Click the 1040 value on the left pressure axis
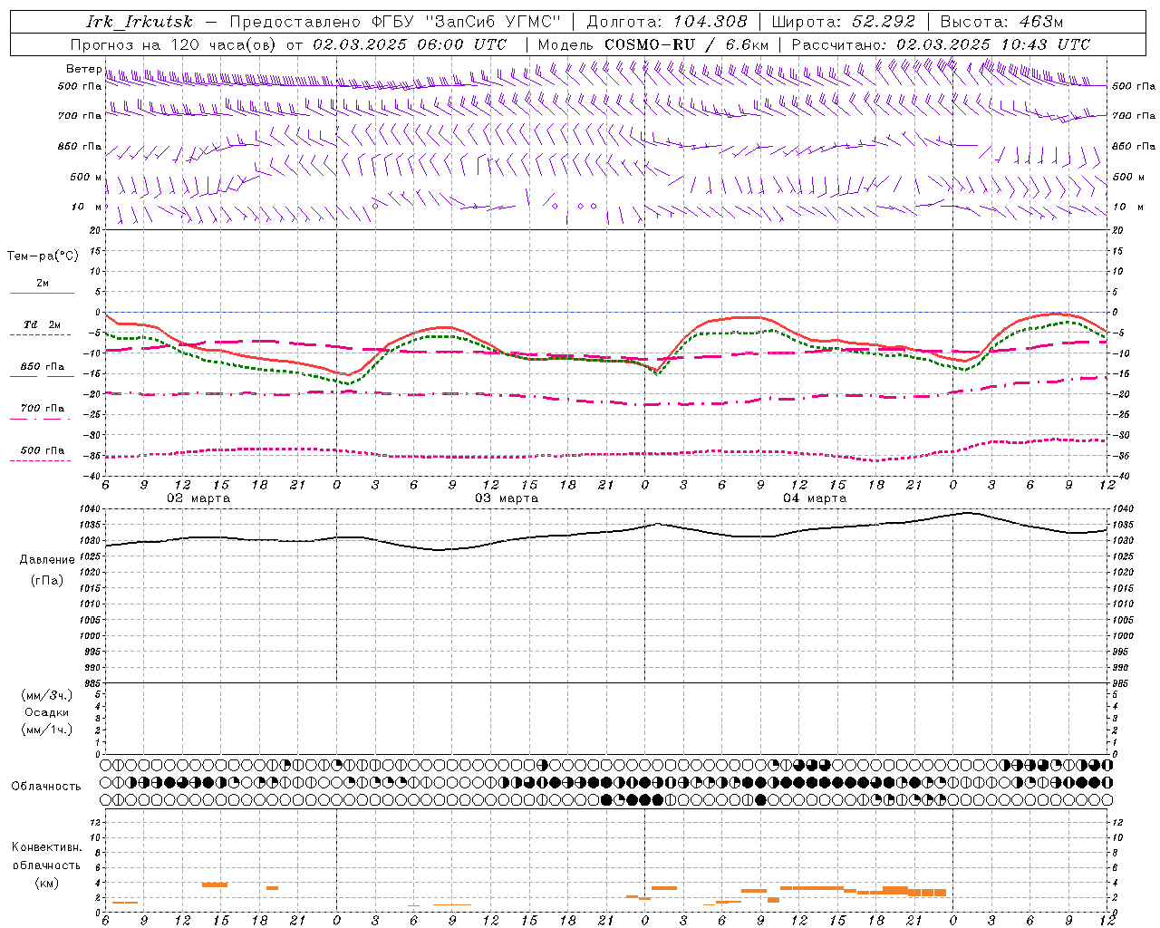Screen dimensions: 1160x928 pos(91,508)
